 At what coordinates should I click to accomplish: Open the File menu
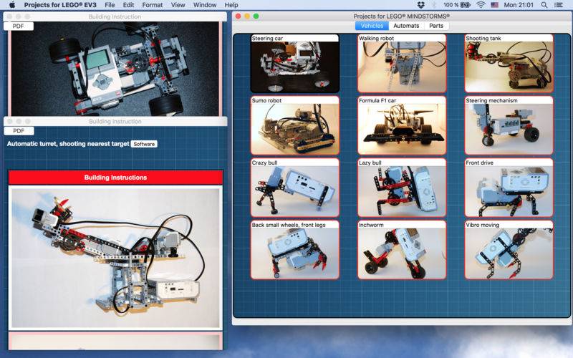110,5
